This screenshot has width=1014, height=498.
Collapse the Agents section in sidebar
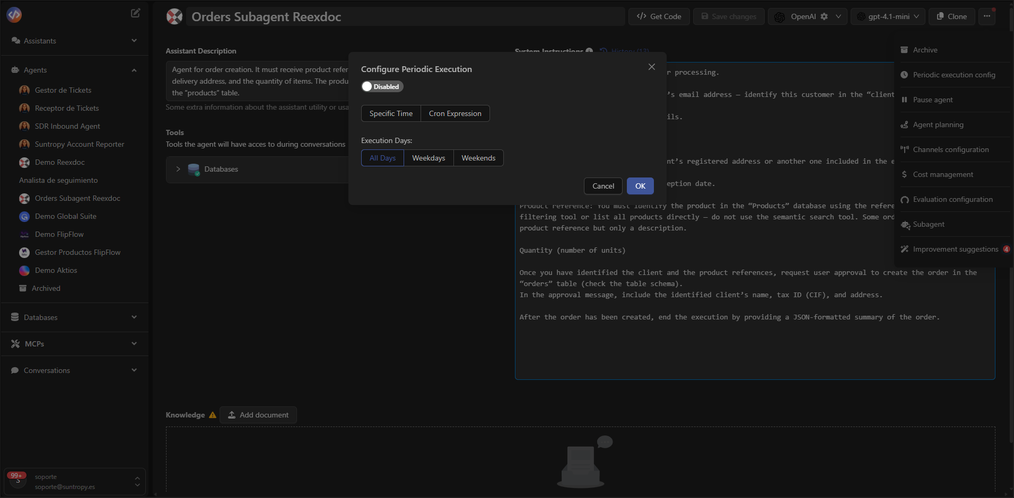click(134, 69)
